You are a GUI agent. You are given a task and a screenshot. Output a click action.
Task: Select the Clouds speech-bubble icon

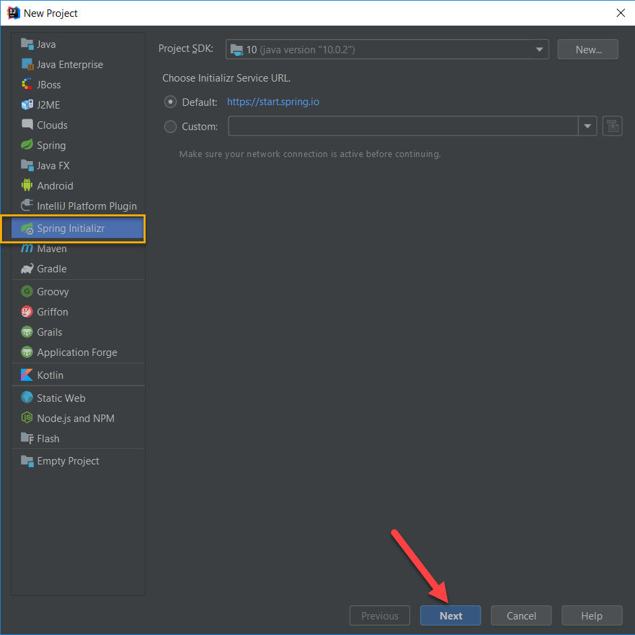point(27,124)
